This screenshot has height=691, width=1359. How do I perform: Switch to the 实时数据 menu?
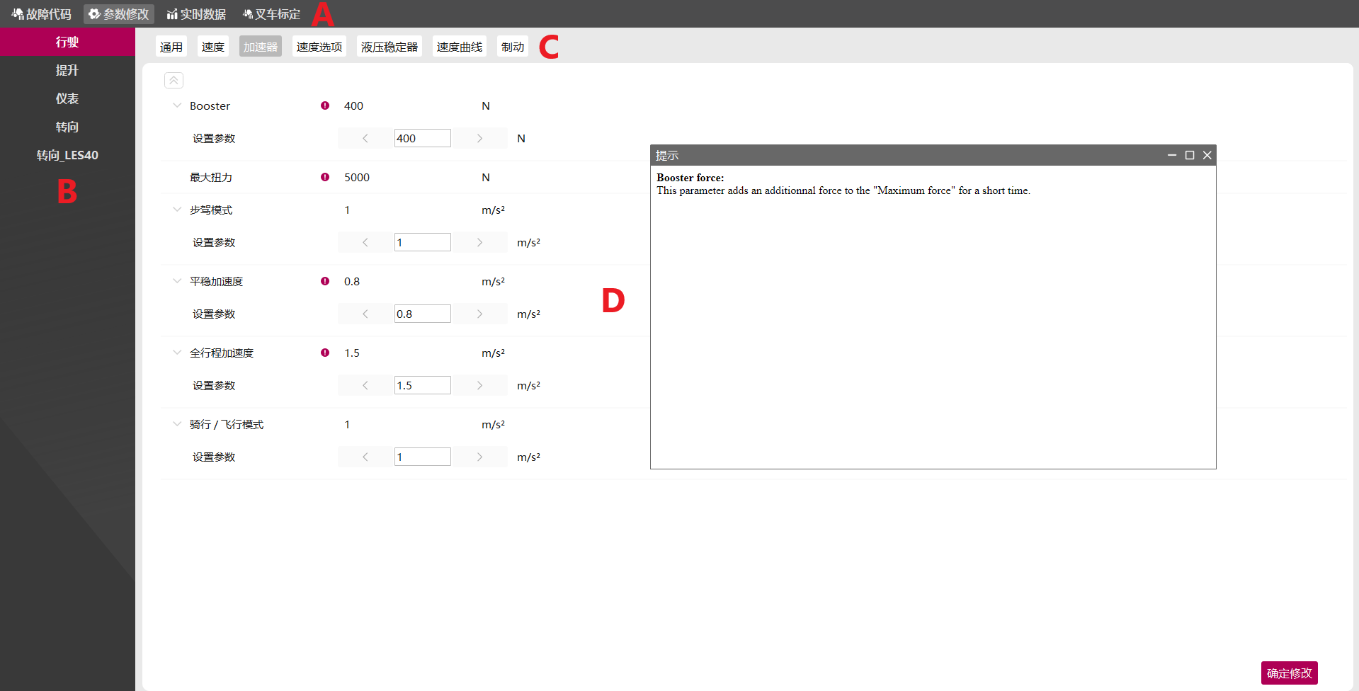[x=196, y=14]
